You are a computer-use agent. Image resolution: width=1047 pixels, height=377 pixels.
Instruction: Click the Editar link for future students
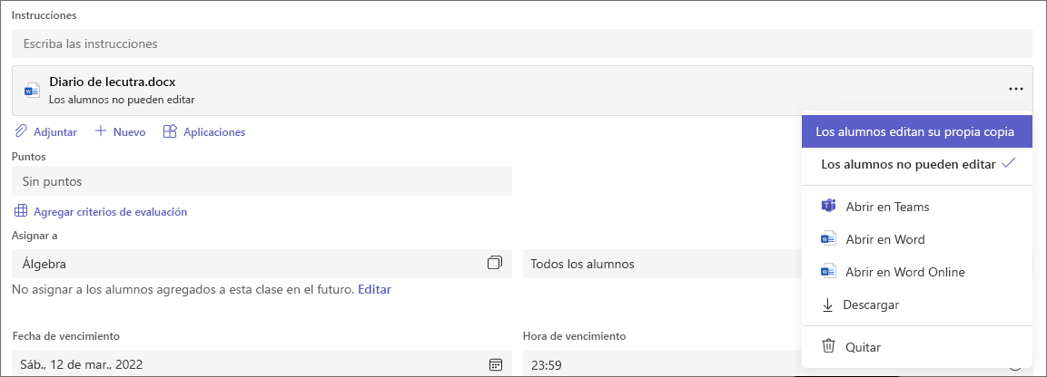tap(375, 290)
